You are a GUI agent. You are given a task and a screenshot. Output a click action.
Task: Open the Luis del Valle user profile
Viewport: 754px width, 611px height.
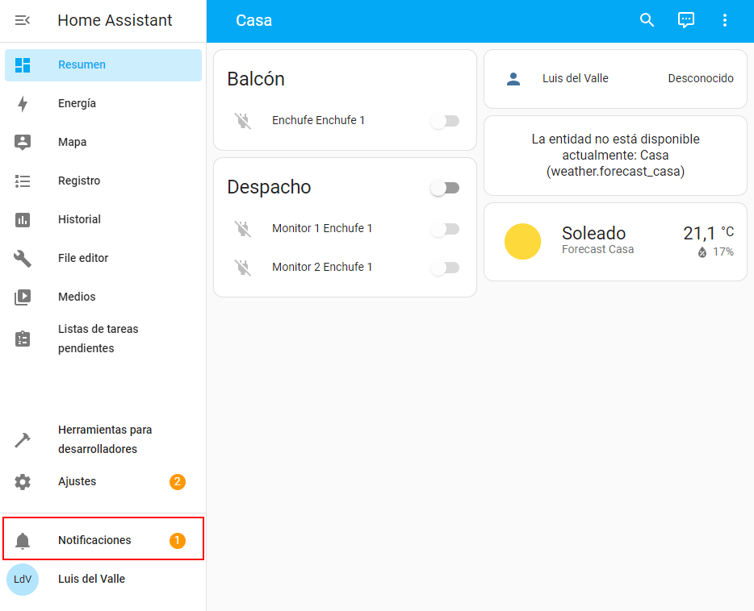pyautogui.click(x=91, y=579)
